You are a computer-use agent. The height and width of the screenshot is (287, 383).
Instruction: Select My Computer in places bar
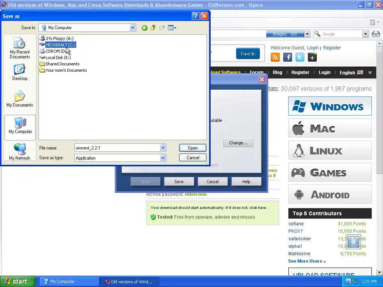tap(20, 127)
